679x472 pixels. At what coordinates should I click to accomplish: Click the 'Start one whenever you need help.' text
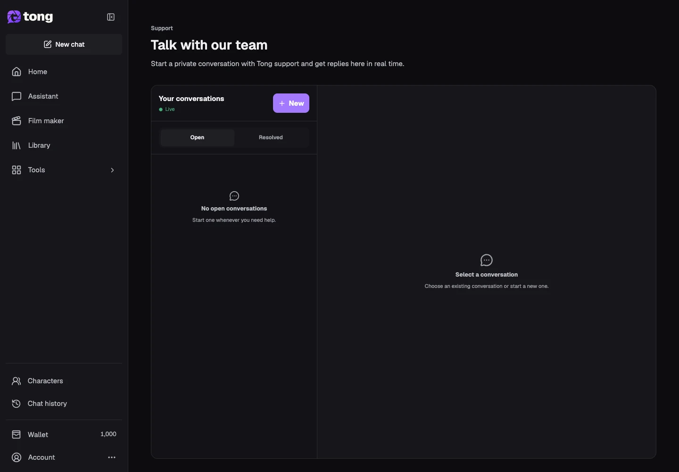(234, 220)
